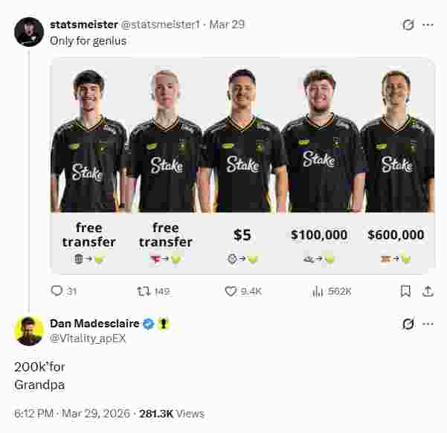Open the @Vitality_apEX handle link
The image size is (447, 433).
click(86, 337)
